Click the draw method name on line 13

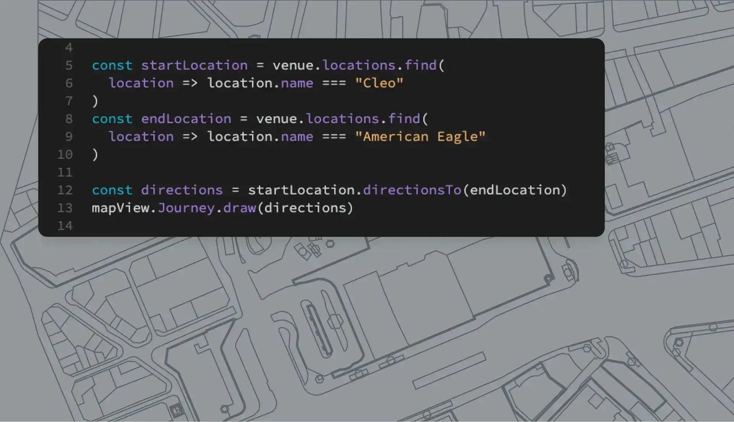point(239,208)
